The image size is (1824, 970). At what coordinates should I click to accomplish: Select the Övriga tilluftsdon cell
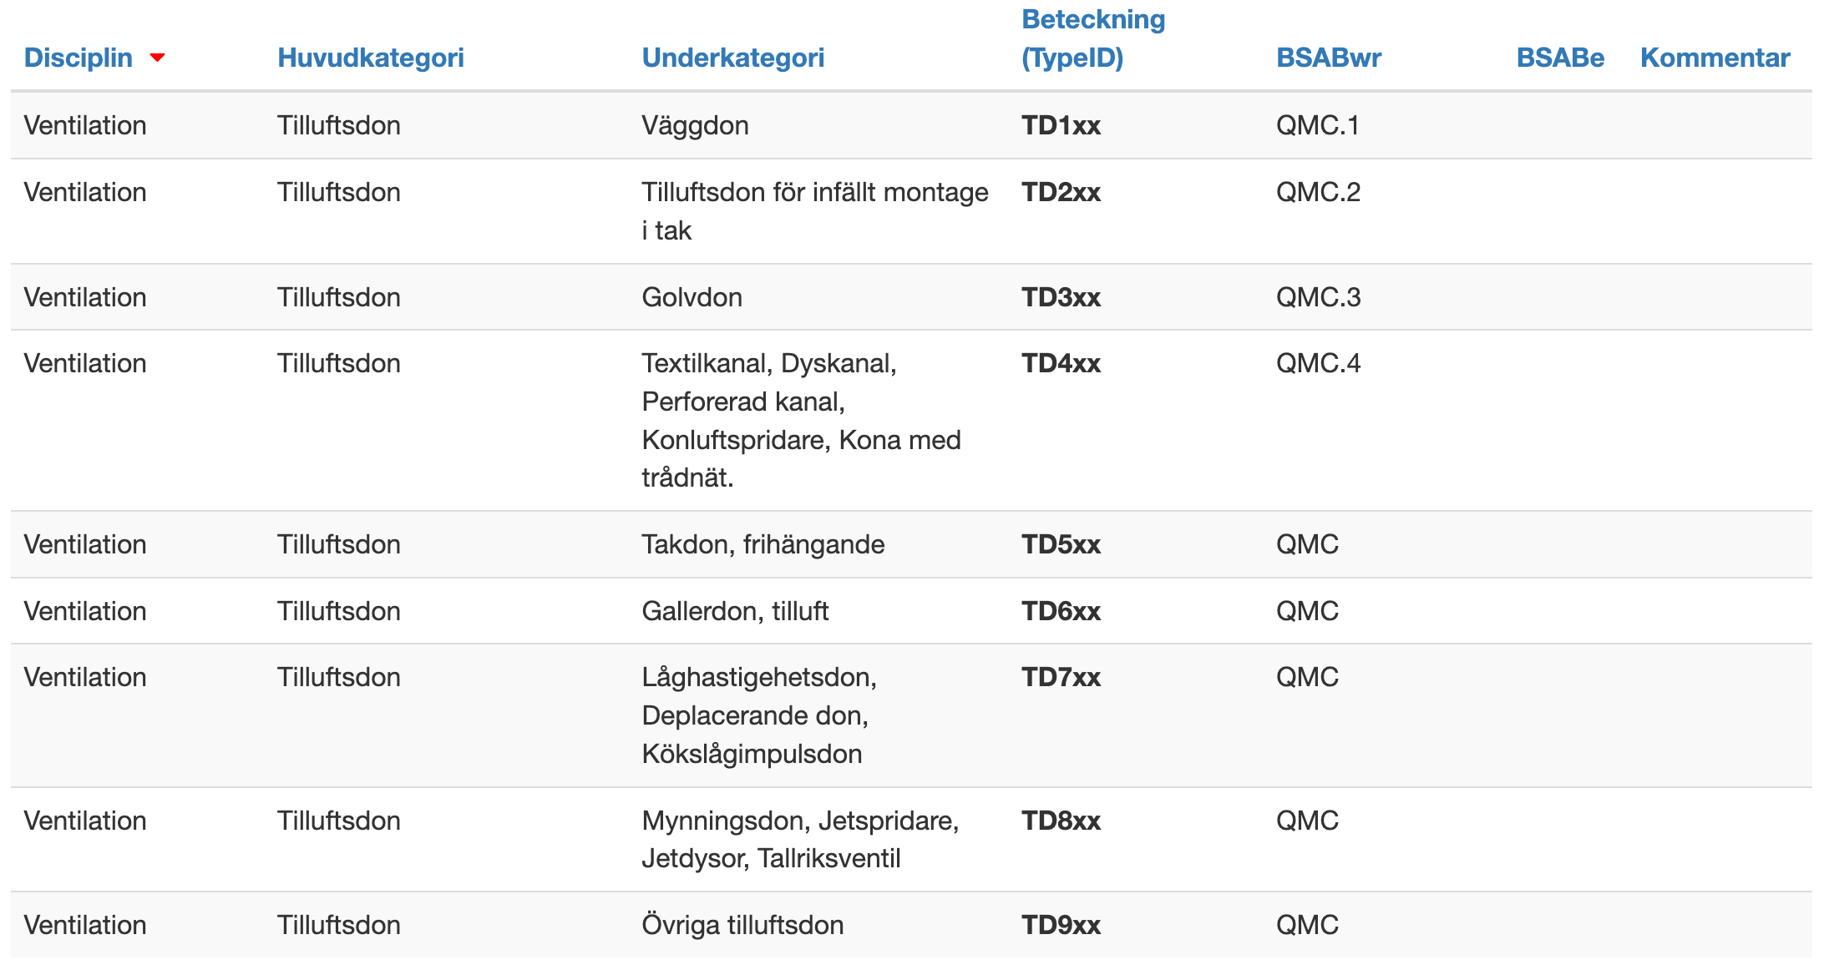click(x=742, y=925)
